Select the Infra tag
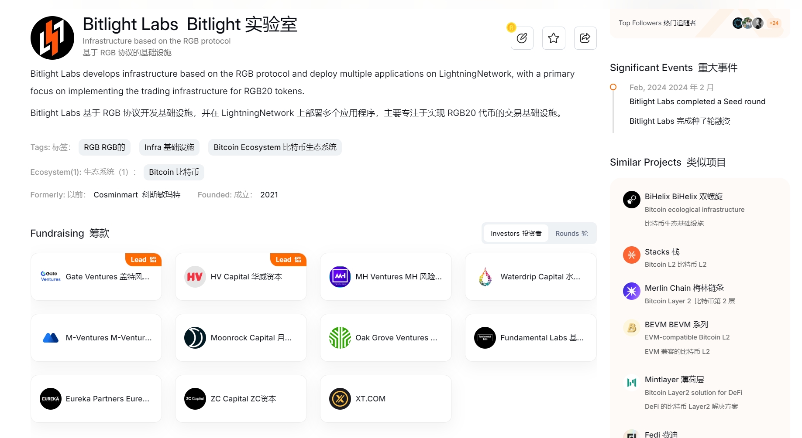802x438 pixels. (x=169, y=147)
